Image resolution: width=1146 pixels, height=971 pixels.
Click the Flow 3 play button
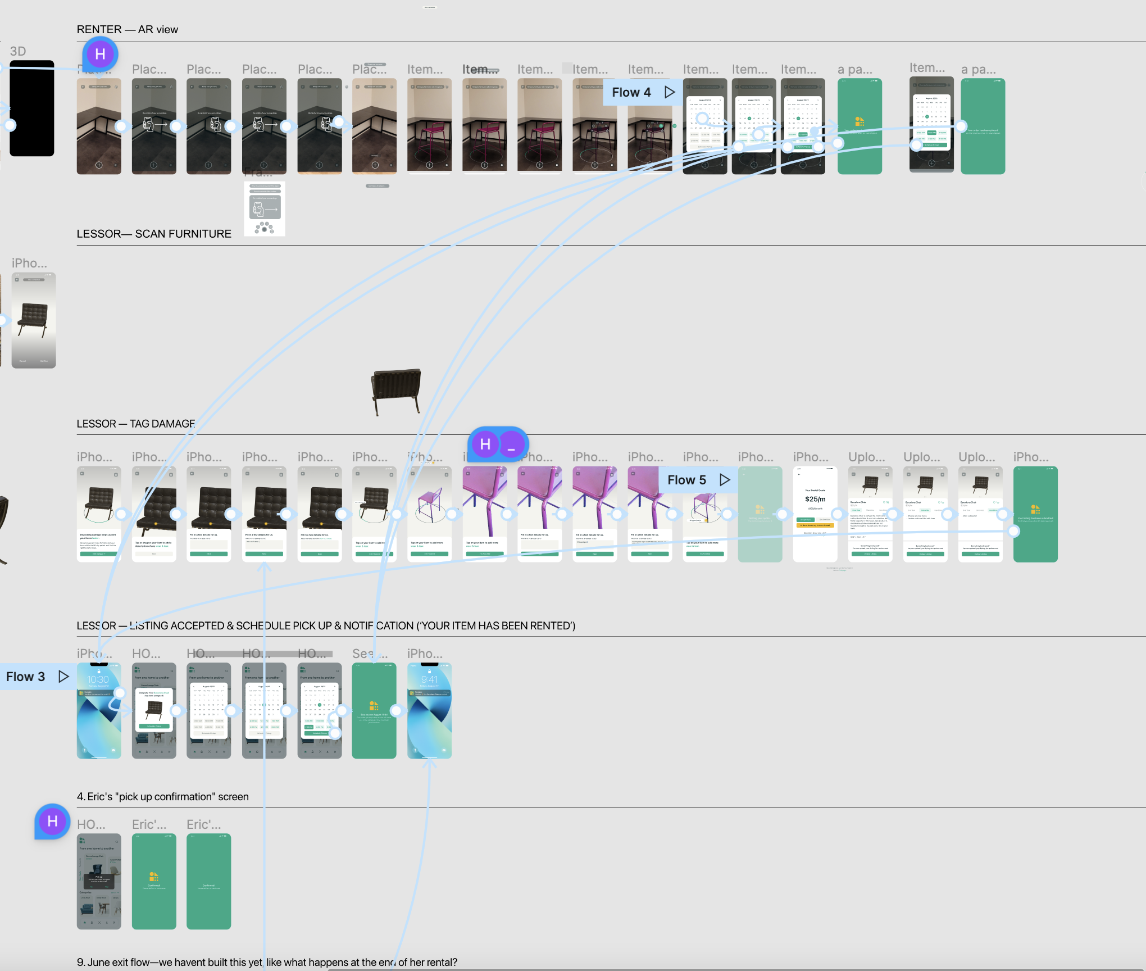(x=63, y=674)
